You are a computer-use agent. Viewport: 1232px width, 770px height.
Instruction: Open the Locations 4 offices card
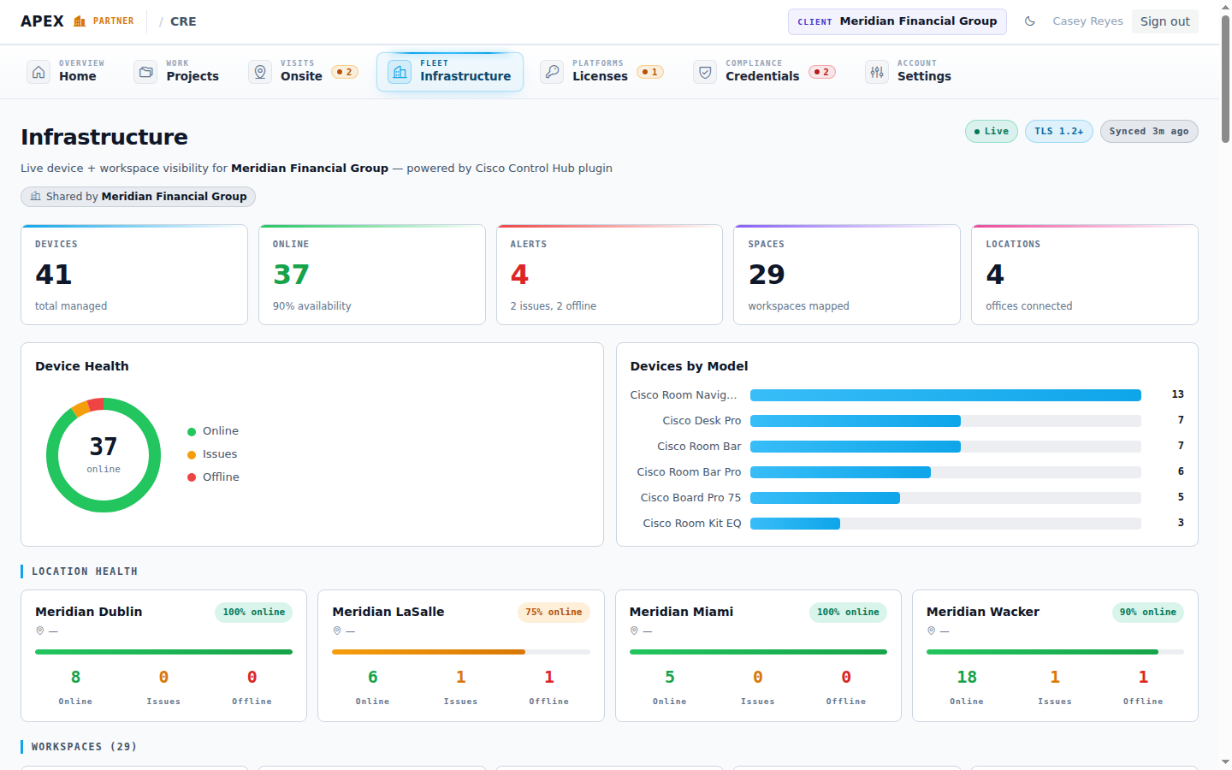(1085, 275)
